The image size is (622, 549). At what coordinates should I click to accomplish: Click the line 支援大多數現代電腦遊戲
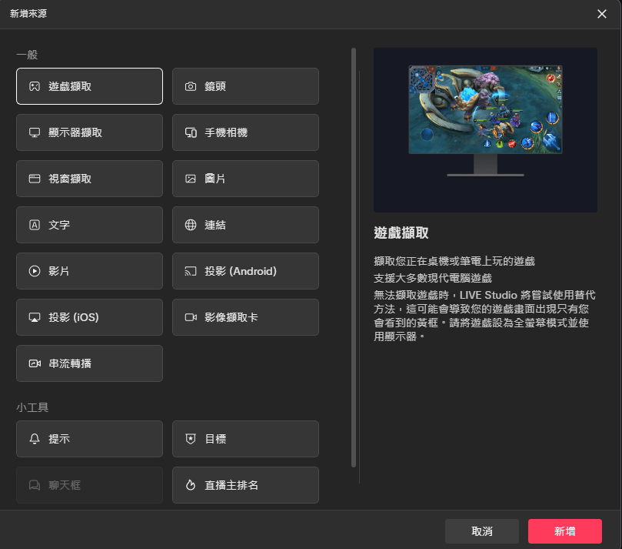[433, 278]
